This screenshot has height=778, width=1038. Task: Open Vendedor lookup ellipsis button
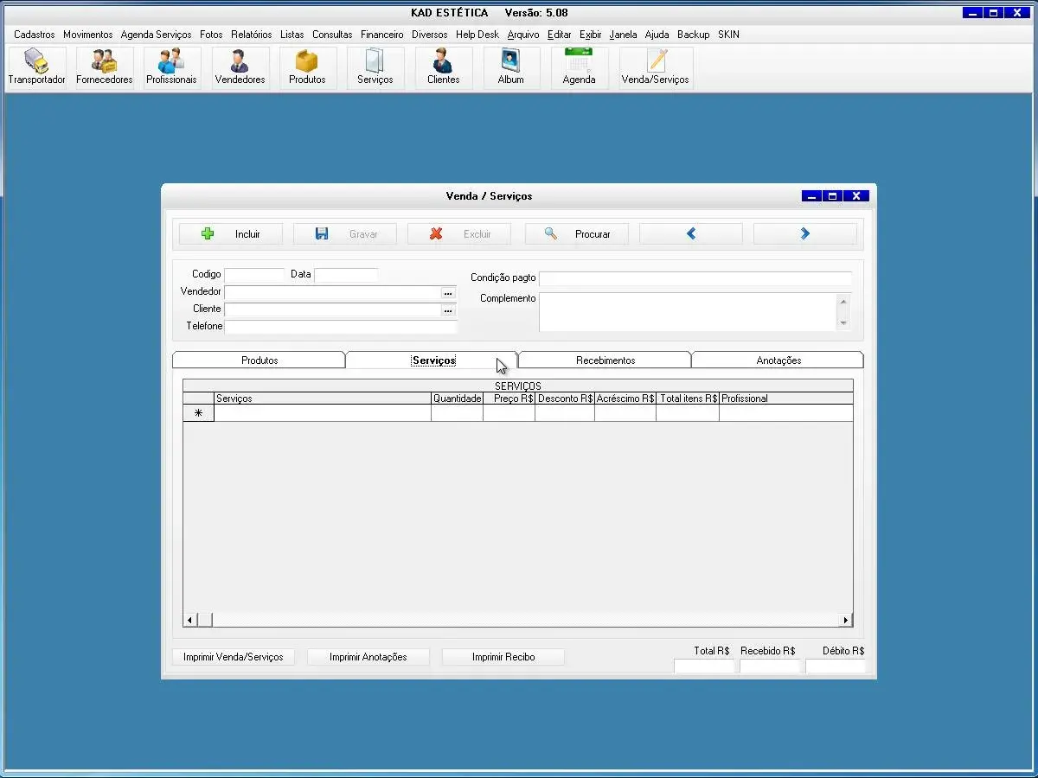[x=448, y=293]
